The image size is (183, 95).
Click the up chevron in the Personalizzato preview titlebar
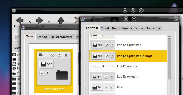tap(59, 55)
